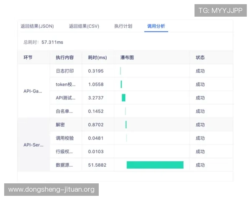This screenshot has width=251, height=200.
Task: Select duration value 0.0481
Action: [x=96, y=138]
